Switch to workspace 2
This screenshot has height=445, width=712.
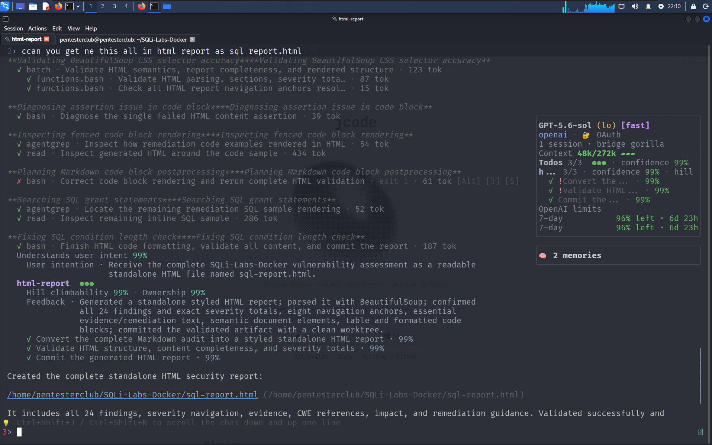click(x=103, y=6)
